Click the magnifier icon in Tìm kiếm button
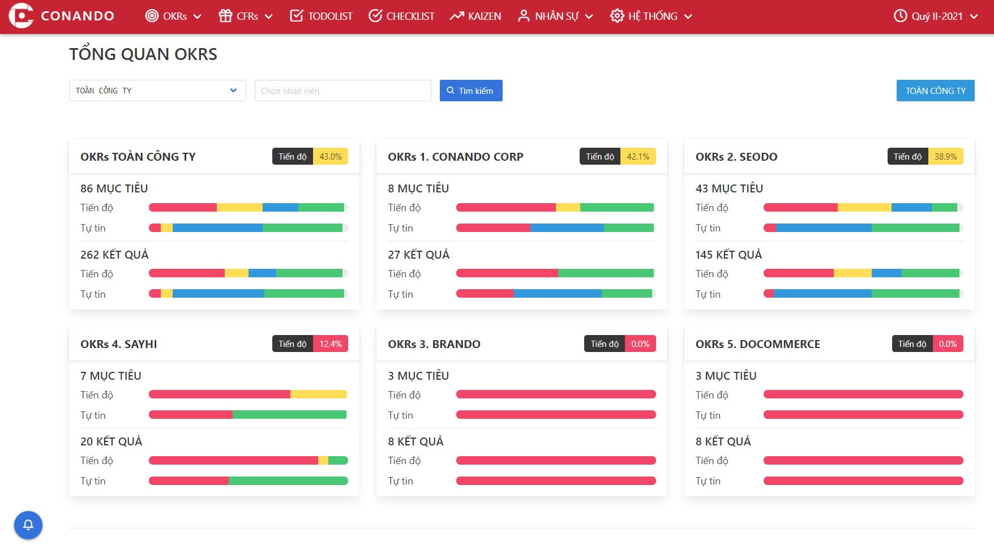The image size is (994, 545). tap(451, 91)
